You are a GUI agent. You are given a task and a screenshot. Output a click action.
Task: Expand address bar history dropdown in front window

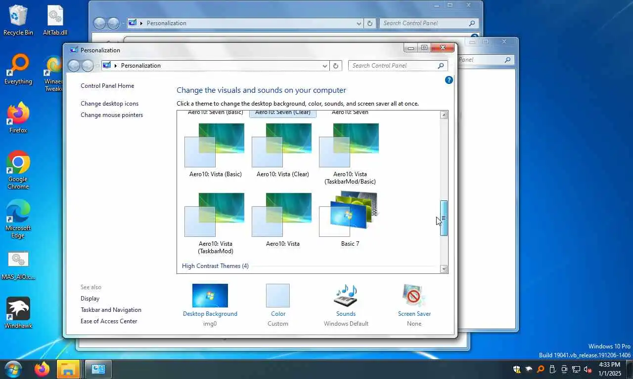pyautogui.click(x=325, y=66)
